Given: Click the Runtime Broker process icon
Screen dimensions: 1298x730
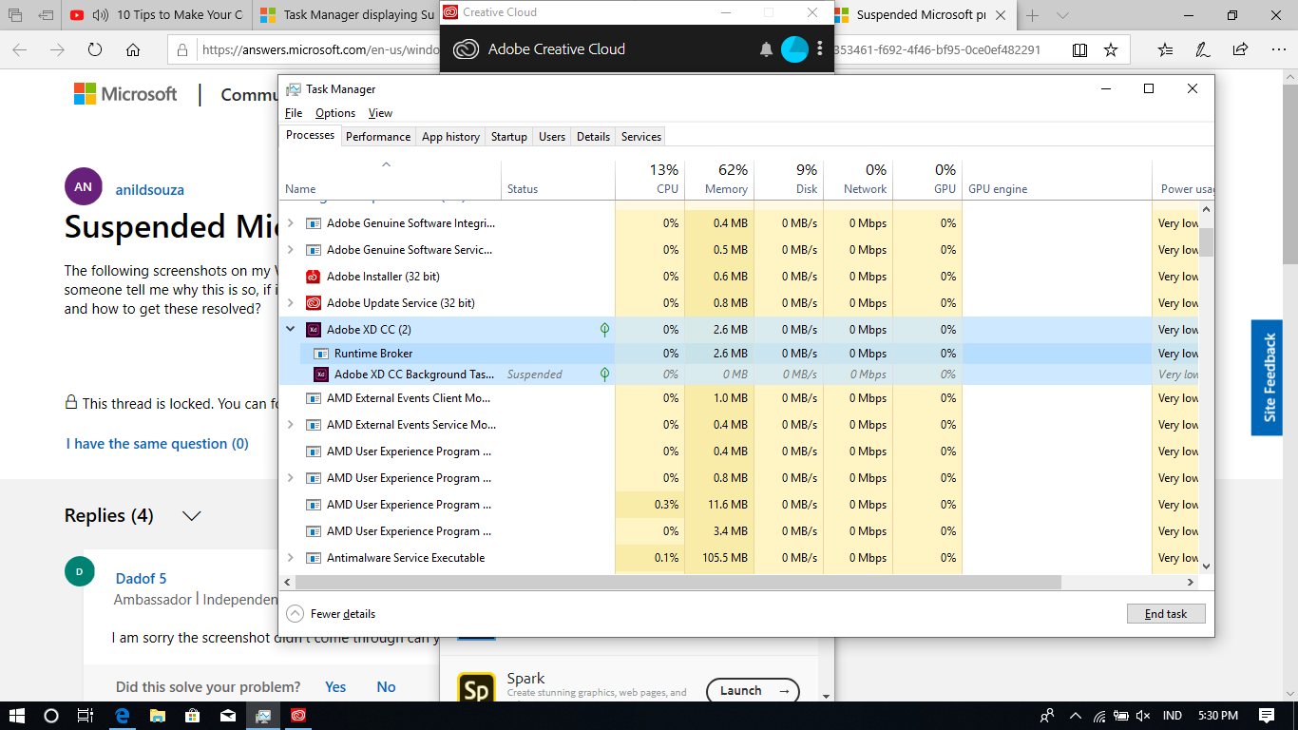Looking at the screenshot, I should point(321,354).
